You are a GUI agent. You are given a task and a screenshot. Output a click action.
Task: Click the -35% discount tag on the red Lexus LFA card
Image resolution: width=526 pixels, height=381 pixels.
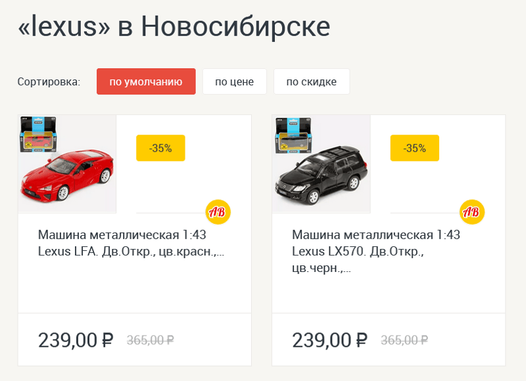point(160,148)
